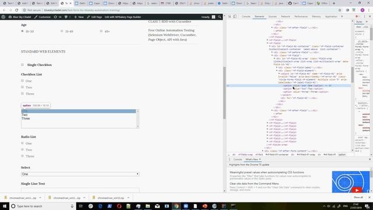Image resolution: width=373 pixels, height=210 pixels.
Task: Open the Chrome profile avatar
Action: [363, 10]
